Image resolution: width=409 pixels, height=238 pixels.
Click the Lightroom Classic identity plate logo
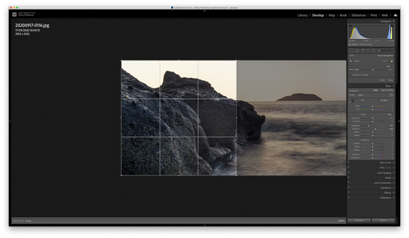pyautogui.click(x=14, y=14)
